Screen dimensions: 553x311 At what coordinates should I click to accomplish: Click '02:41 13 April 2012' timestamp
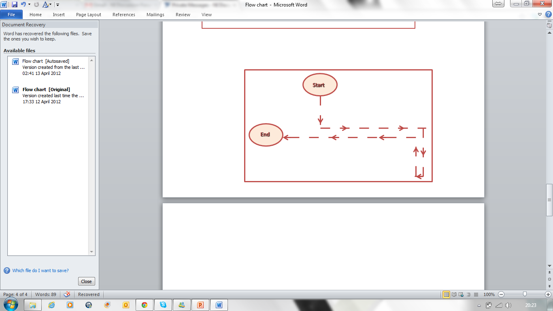(42, 74)
